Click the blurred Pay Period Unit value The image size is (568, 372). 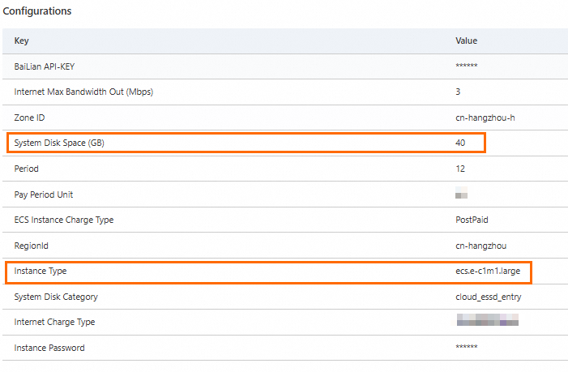(x=463, y=195)
